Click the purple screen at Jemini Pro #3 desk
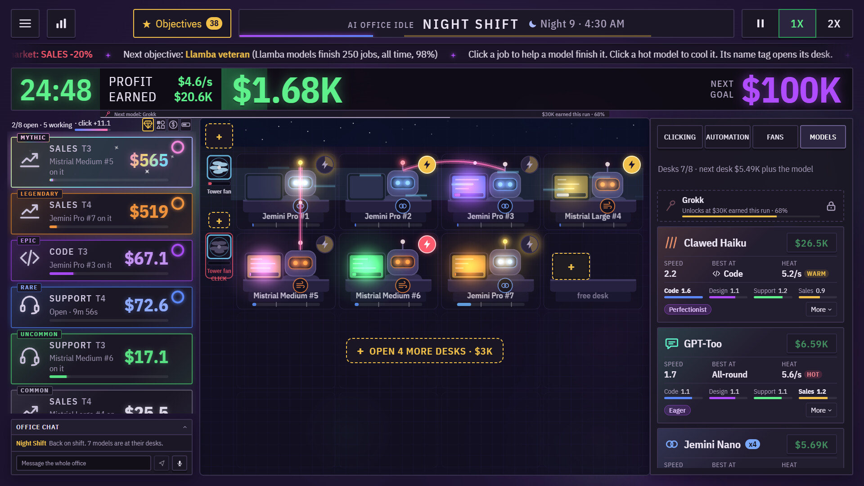This screenshot has width=864, height=486. coord(468,187)
